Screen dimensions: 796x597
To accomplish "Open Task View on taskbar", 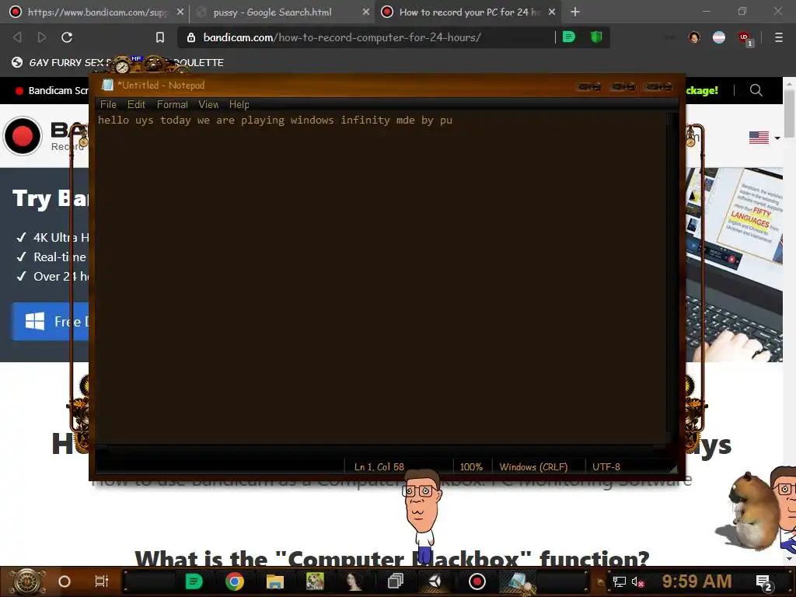I will pyautogui.click(x=102, y=581).
